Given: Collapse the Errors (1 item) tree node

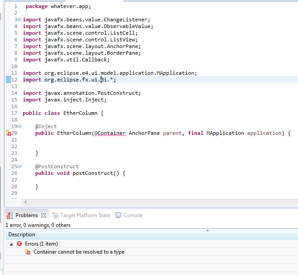Looking at the screenshot, I should click(x=11, y=244).
